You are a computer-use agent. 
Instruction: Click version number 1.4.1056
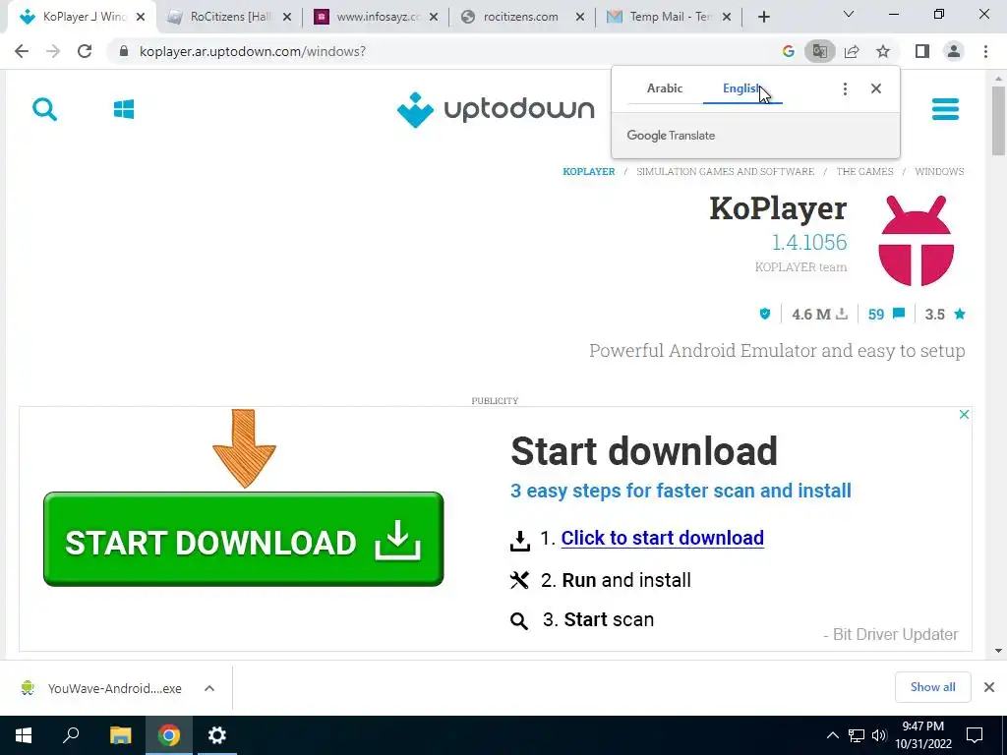point(809,242)
